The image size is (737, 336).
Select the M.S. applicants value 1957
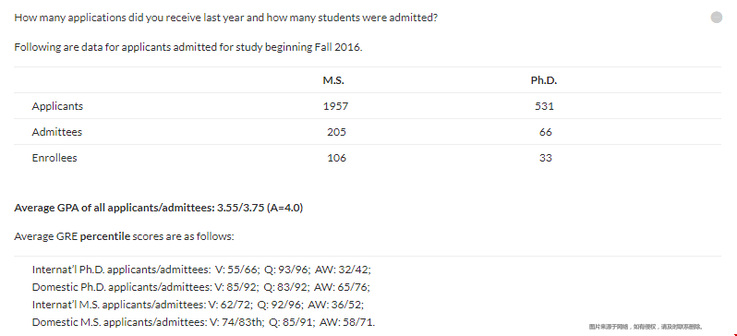click(335, 106)
